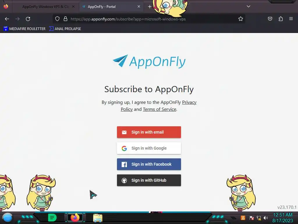Screen dimensions: 298x224
Task: Open the network status tray icon
Action: pos(259,218)
